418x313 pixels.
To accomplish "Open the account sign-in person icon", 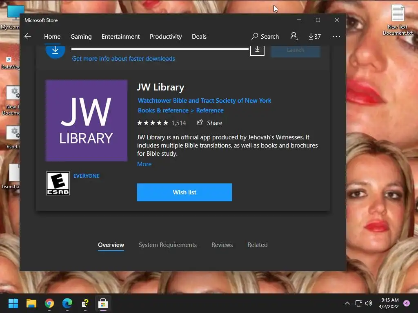I will click(294, 36).
